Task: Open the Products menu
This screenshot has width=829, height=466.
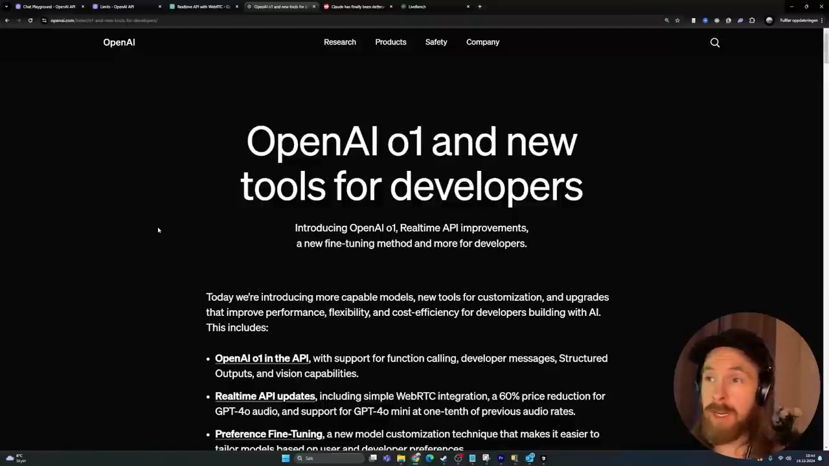Action: click(x=391, y=42)
